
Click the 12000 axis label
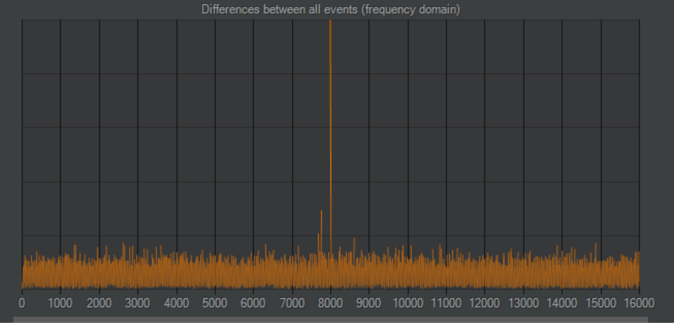pos(484,303)
